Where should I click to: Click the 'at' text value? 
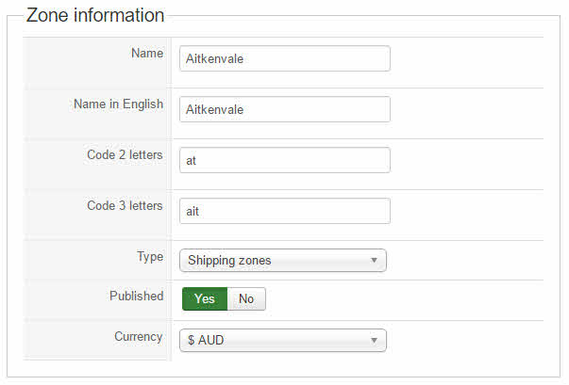[x=192, y=160]
